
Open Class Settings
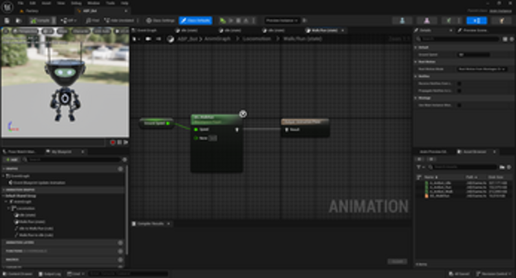point(160,21)
